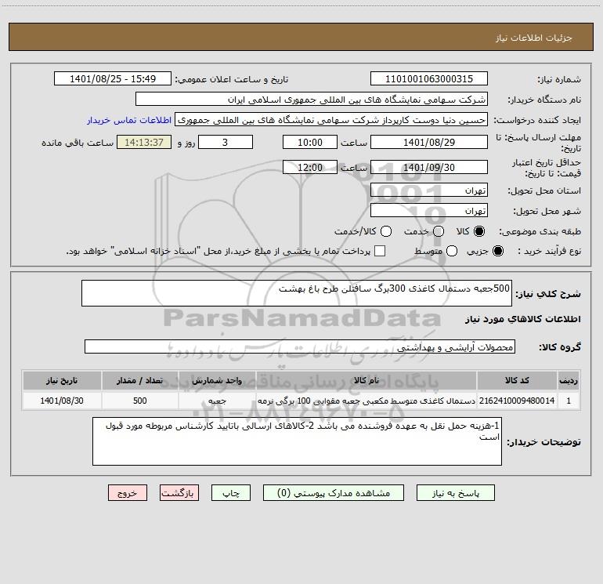603x584 pixels.
Task: Click the تعداد / مقدار column header
Action: click(x=140, y=380)
